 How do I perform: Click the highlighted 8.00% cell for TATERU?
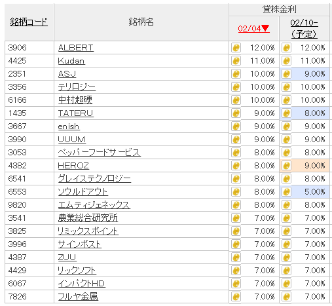coord(304,113)
